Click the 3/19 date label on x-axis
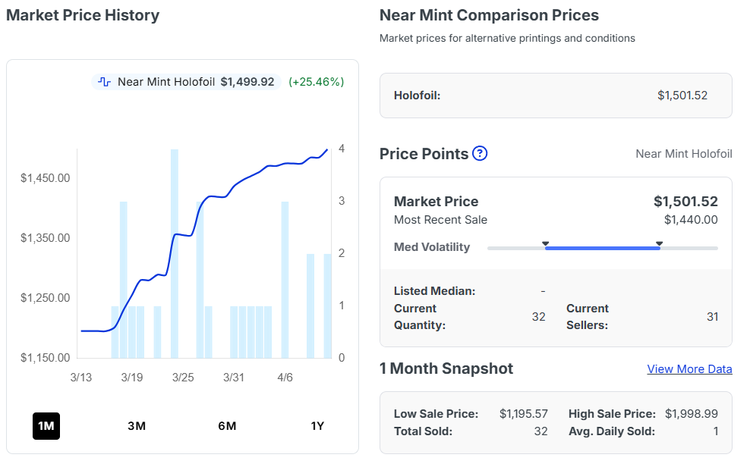The width and height of the screenshot is (750, 464). [x=131, y=378]
